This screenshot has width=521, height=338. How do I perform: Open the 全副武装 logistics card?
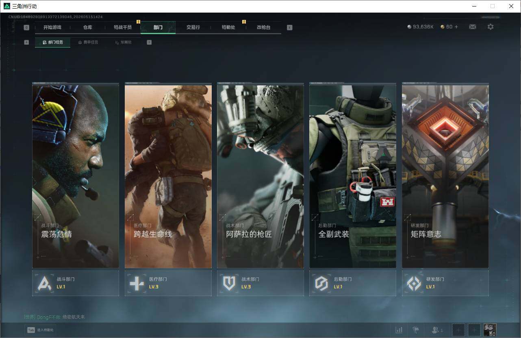point(353,175)
